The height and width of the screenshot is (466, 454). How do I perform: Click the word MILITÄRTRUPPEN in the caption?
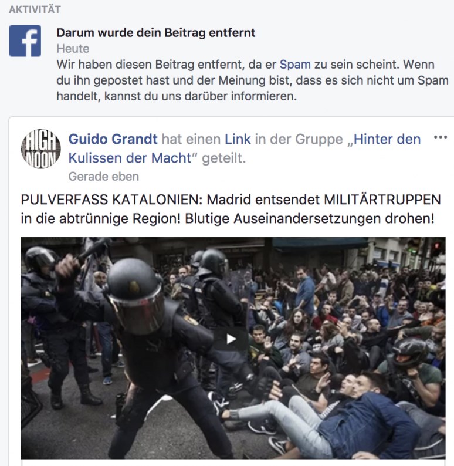pyautogui.click(x=382, y=200)
